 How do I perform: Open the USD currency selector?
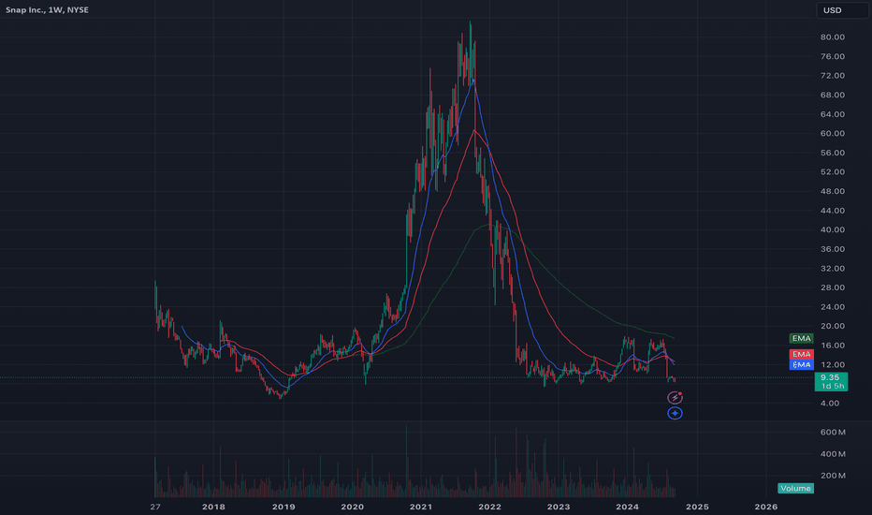click(842, 10)
